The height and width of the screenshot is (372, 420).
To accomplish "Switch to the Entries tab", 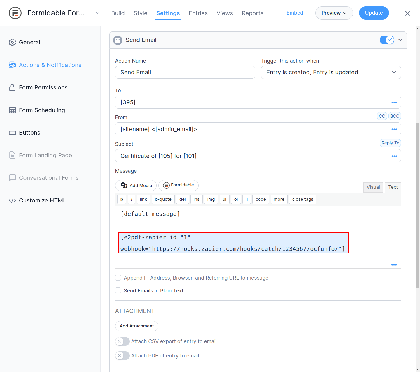I will coord(198,13).
